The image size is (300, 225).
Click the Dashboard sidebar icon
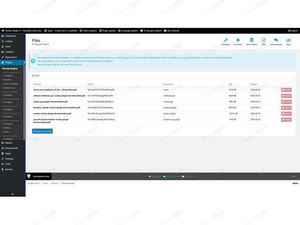pyautogui.click(x=3, y=36)
